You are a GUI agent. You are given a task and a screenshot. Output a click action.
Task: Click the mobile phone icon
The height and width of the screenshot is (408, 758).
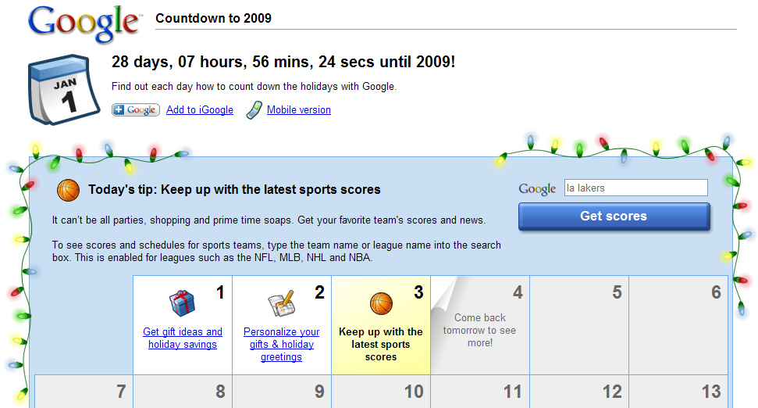(x=254, y=110)
